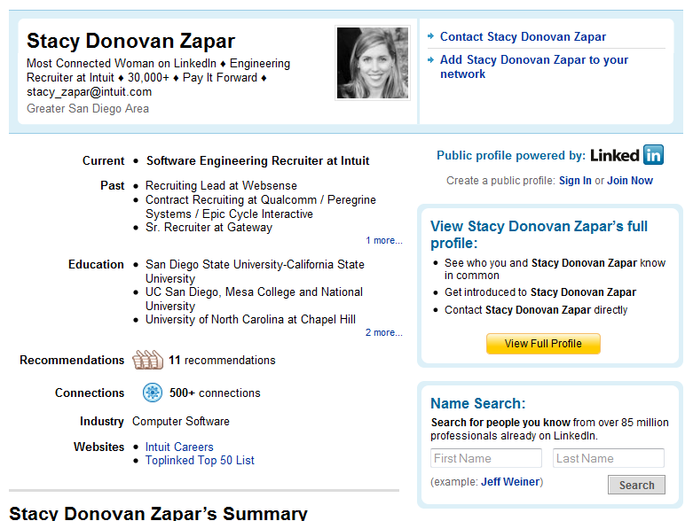This screenshot has height=521, width=693.
Task: Click the Sign In link
Action: pos(575,181)
